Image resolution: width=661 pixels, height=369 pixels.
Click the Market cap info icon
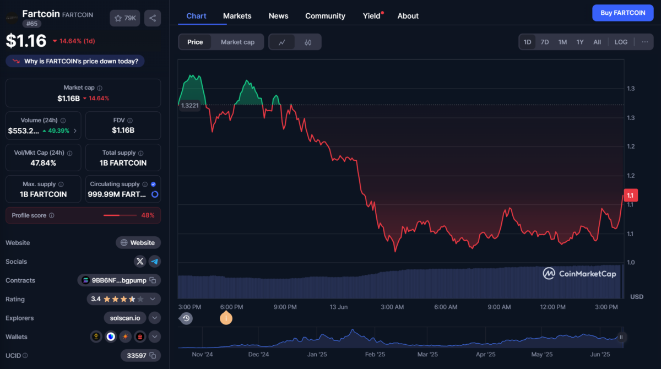click(100, 88)
